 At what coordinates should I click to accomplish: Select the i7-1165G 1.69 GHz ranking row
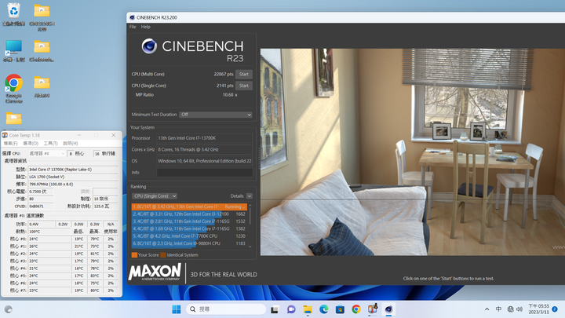(189, 228)
